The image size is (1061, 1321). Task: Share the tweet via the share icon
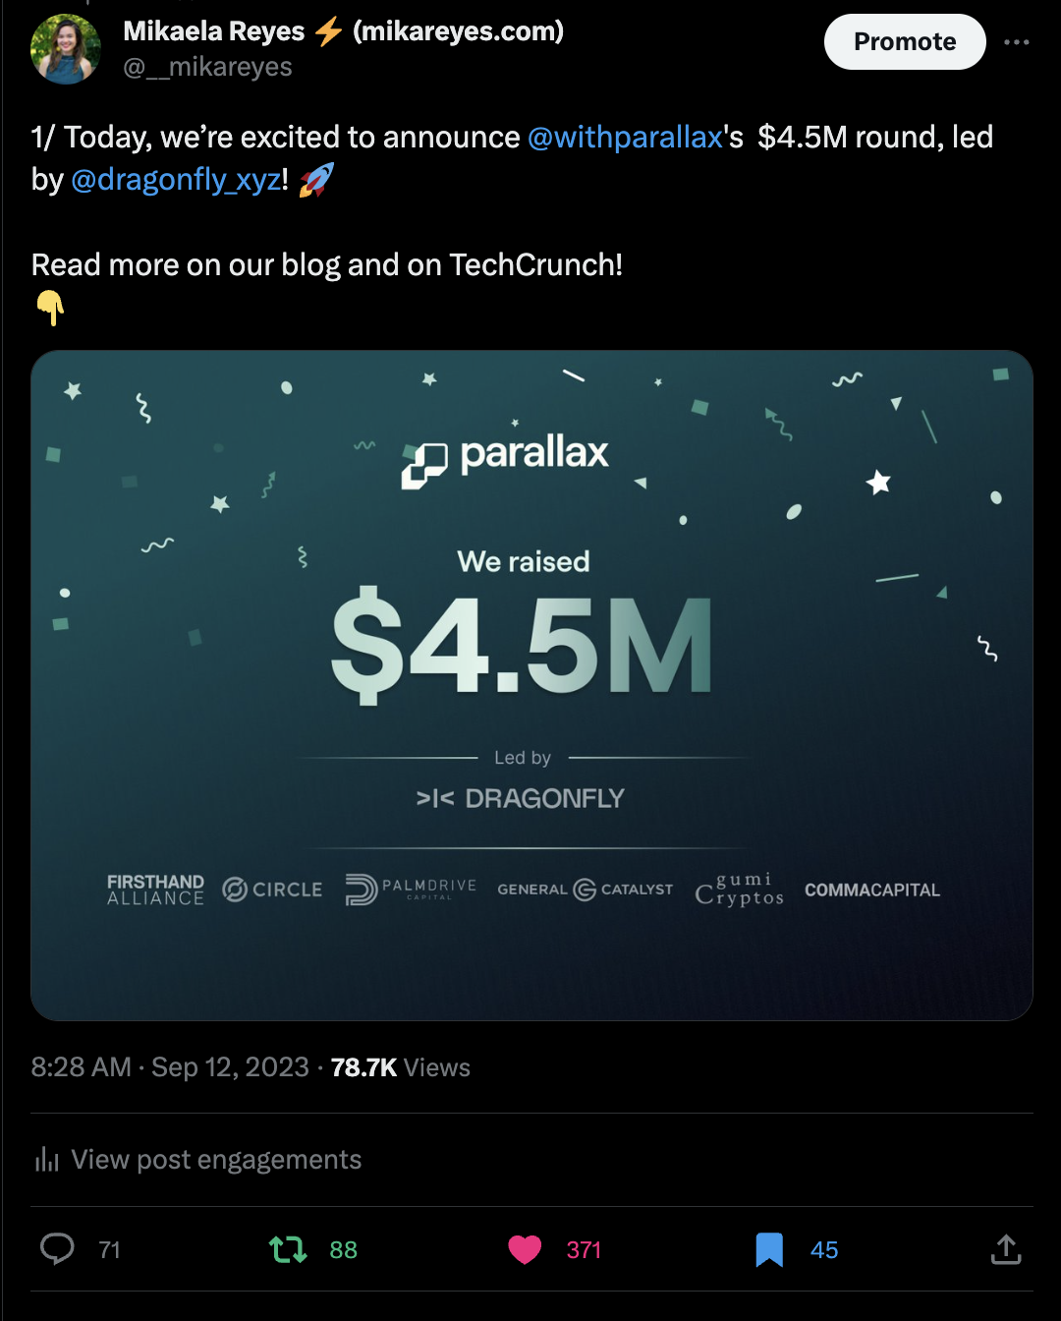[1006, 1249]
